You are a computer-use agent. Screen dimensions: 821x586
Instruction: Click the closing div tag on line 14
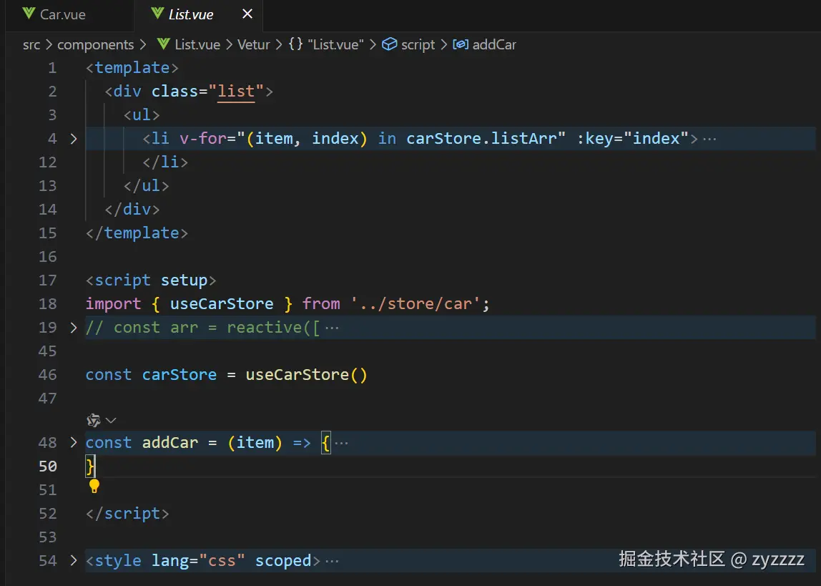(132, 210)
